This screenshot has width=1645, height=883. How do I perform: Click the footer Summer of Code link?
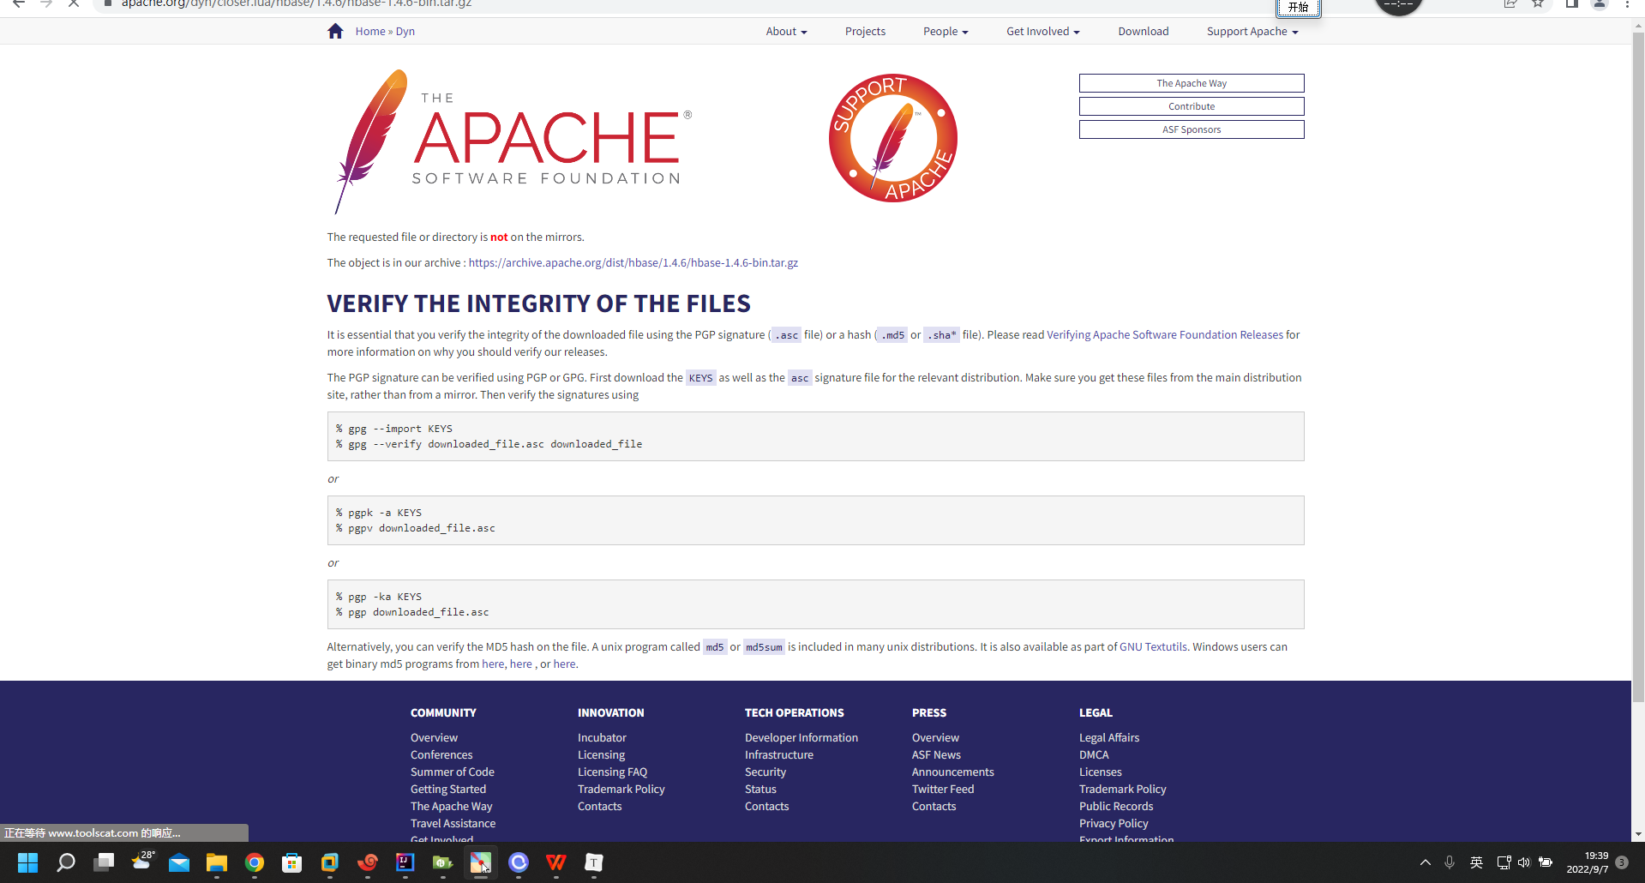[x=452, y=772]
